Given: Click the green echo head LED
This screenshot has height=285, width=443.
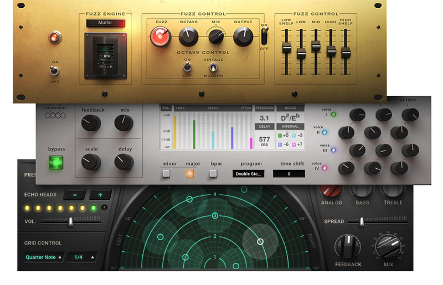Looking at the screenshot, I should tap(93, 208).
